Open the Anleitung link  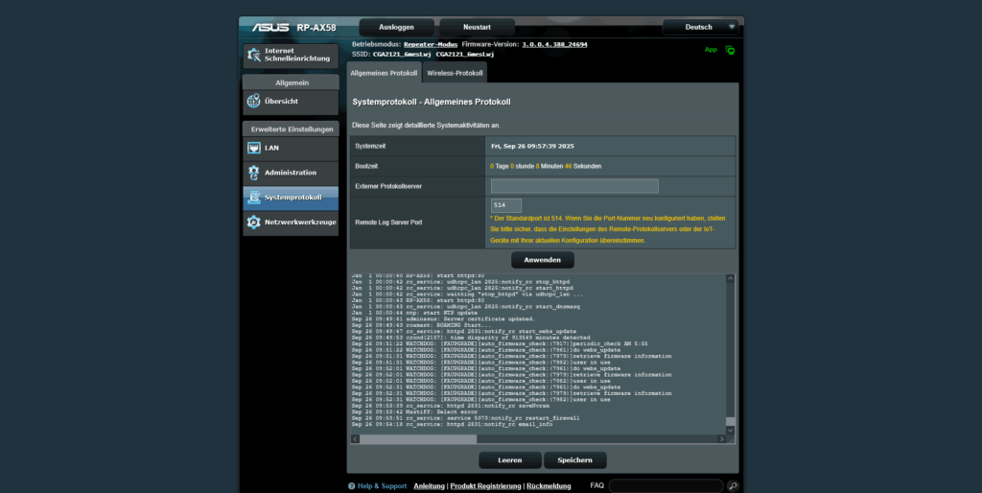(x=429, y=486)
